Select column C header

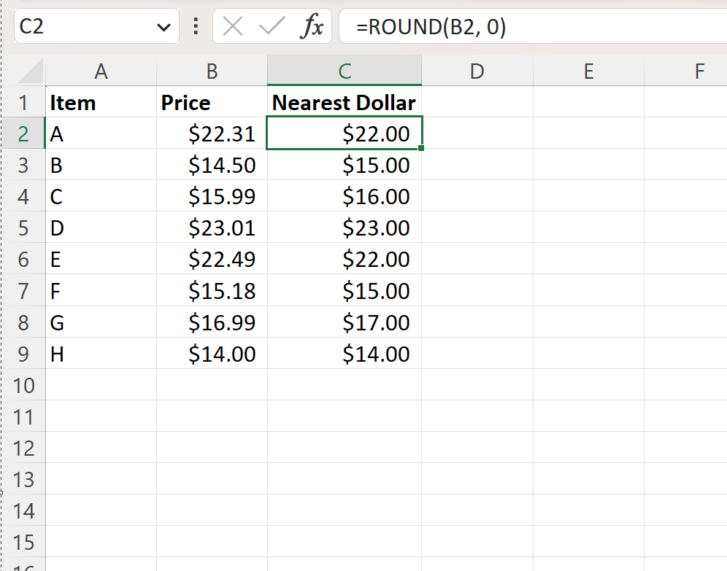[x=345, y=71]
